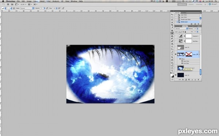Image resolution: width=219 pixels, height=136 pixels.
Task: Launch Bridge from application bar
Action: (8, 4)
